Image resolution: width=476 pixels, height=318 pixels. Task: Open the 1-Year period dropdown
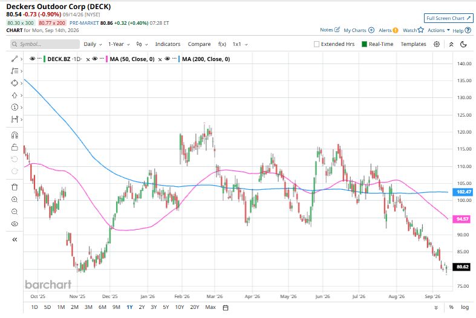pos(119,44)
